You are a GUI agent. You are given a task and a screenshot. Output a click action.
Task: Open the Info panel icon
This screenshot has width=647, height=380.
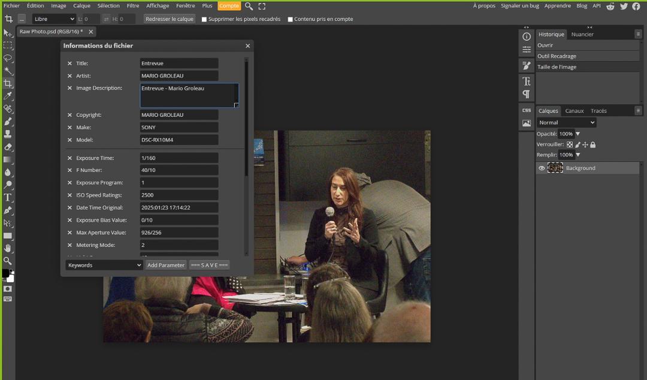click(x=527, y=37)
